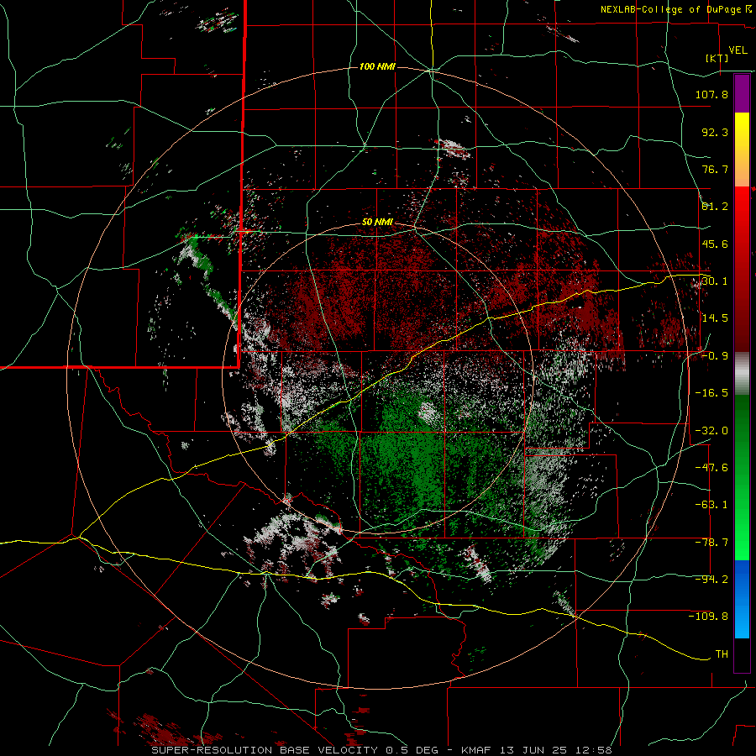Click the TH legend label
This screenshot has width=756, height=756.
722,654
